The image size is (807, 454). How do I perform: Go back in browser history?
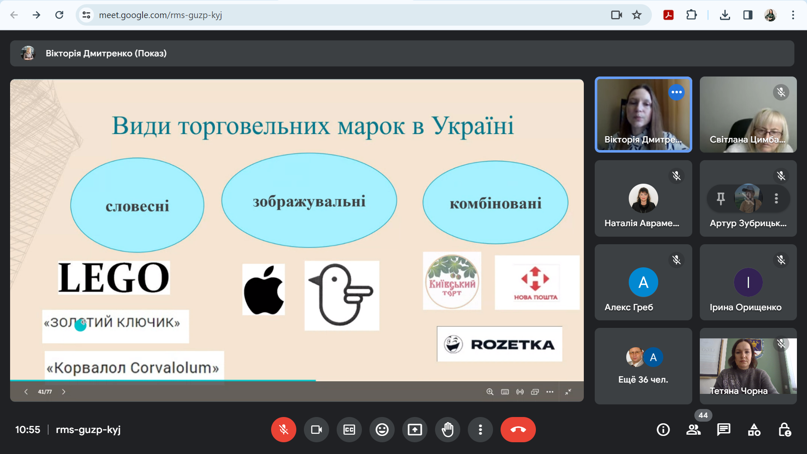(x=14, y=15)
